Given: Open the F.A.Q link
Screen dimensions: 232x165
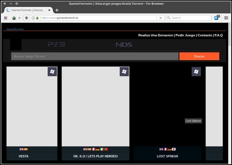Looking at the screenshot, I should [x=219, y=35].
